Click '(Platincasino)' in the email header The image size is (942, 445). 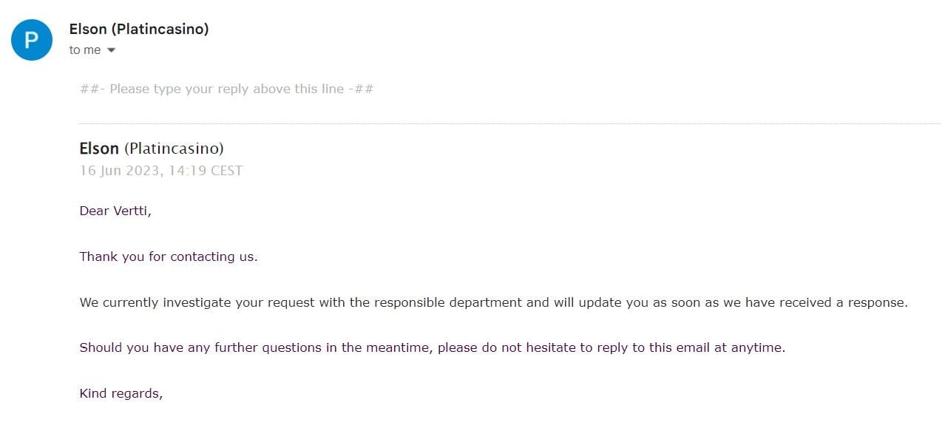point(159,29)
